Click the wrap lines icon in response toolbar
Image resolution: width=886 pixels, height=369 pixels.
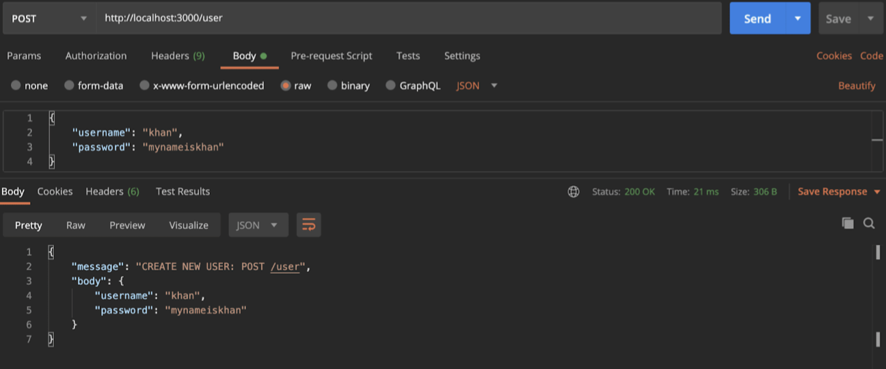click(308, 225)
